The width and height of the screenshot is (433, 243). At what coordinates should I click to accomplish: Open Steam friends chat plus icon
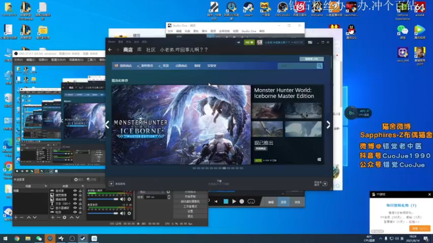click(325, 184)
